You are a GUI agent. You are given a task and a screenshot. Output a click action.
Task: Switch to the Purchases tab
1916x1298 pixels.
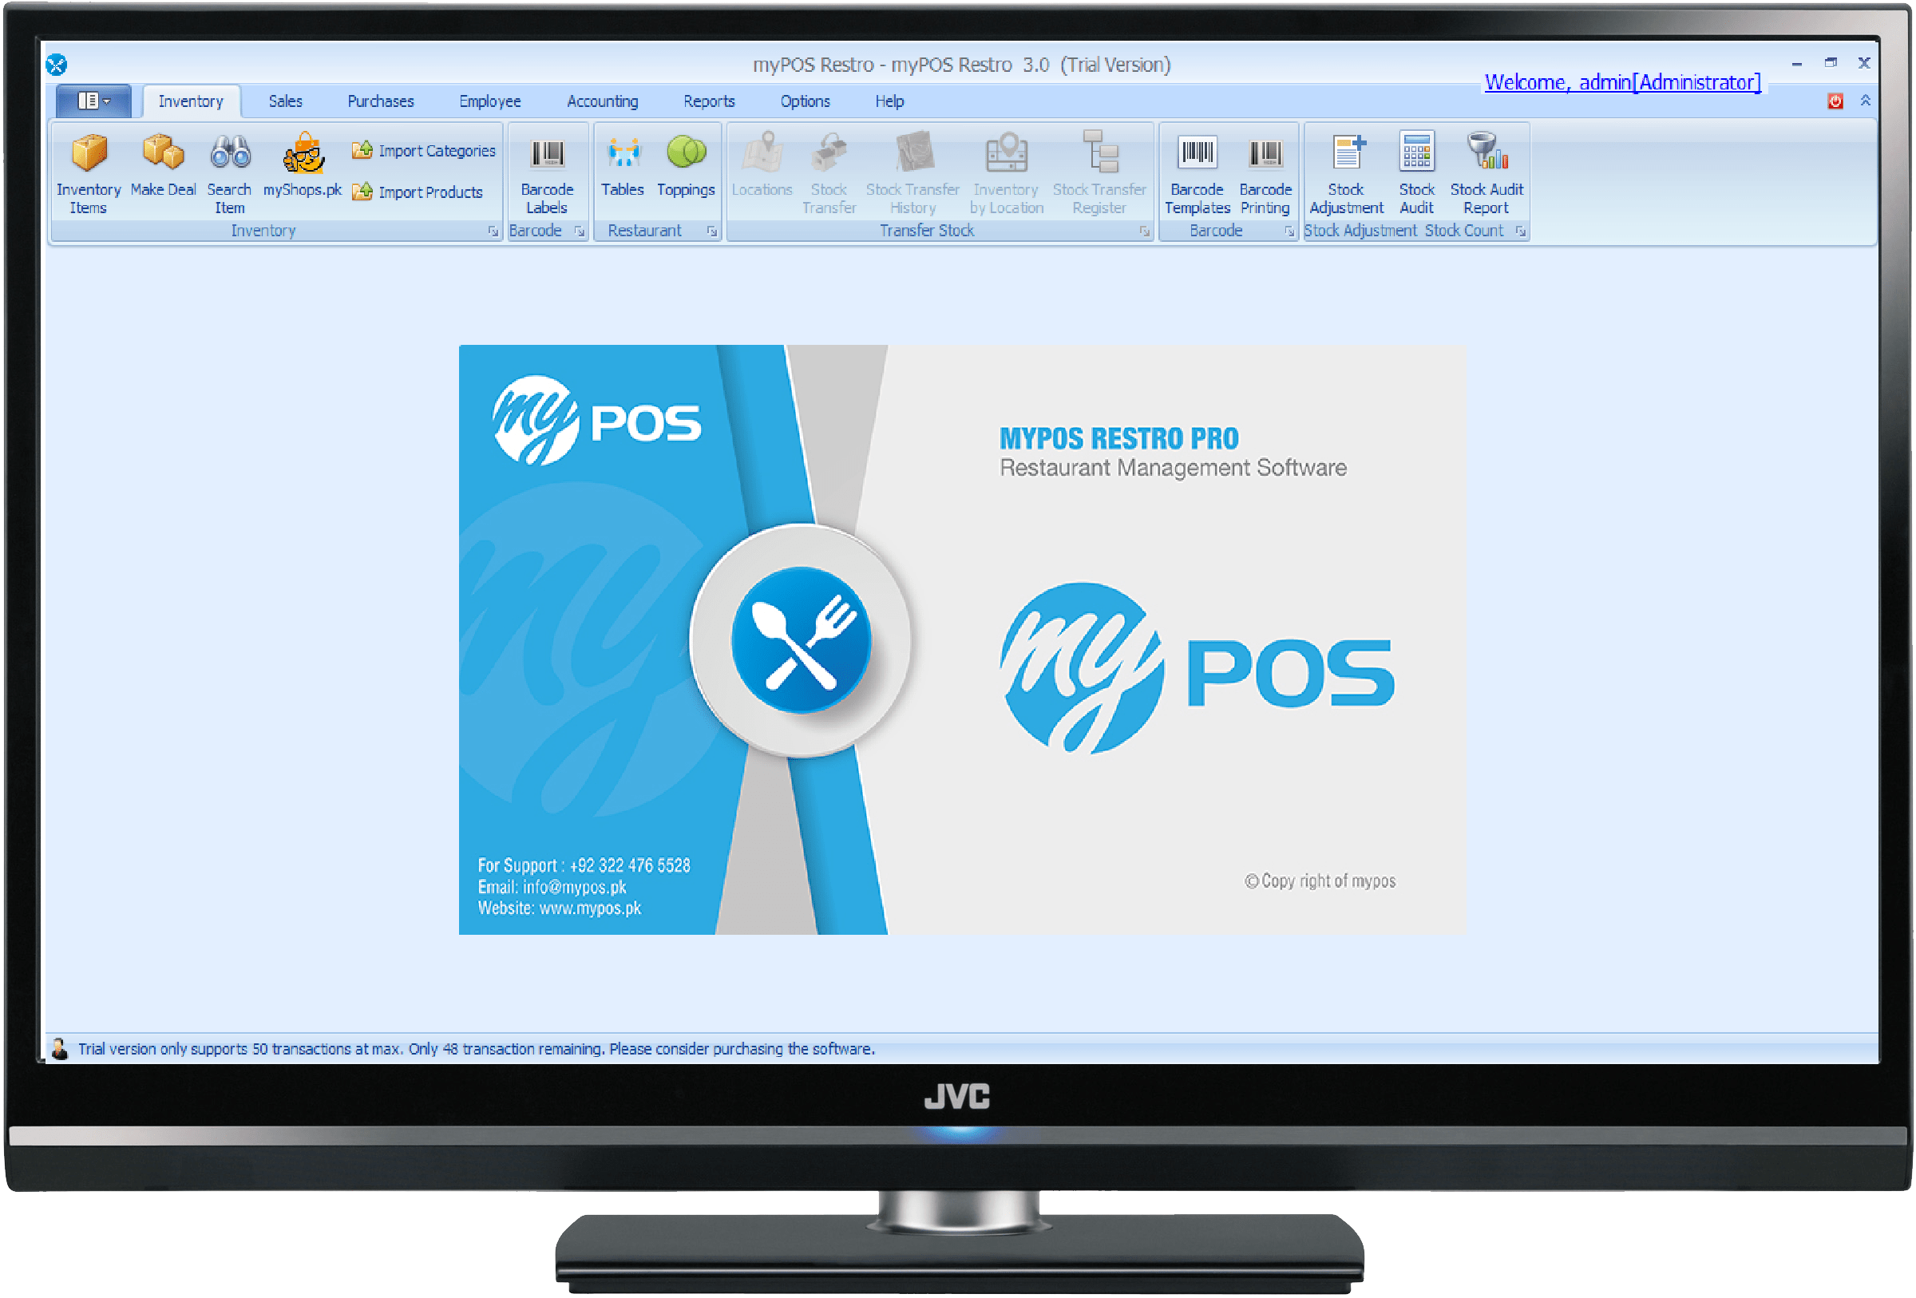point(381,101)
